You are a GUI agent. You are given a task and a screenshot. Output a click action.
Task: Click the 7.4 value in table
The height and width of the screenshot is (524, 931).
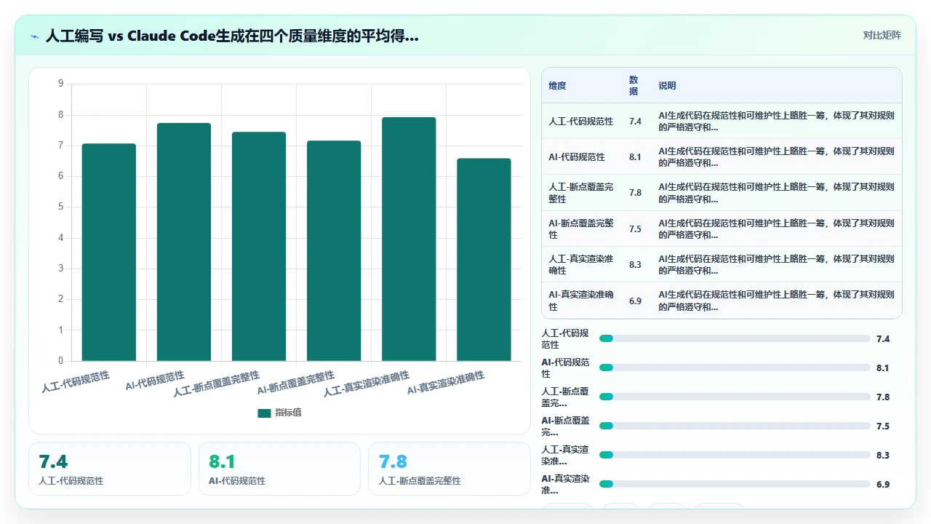[635, 121]
